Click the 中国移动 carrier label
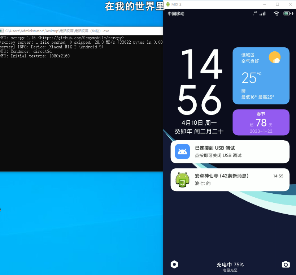 point(176,14)
